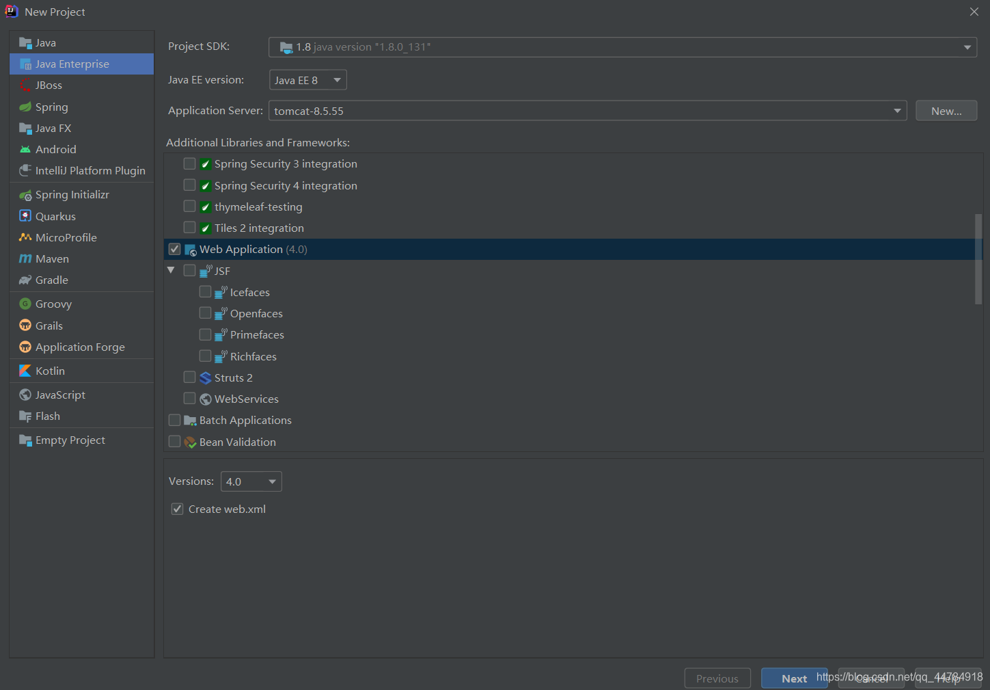Screen dimensions: 990x690
Task: Enable Spring Security 3 integration checkbox
Action: click(190, 164)
